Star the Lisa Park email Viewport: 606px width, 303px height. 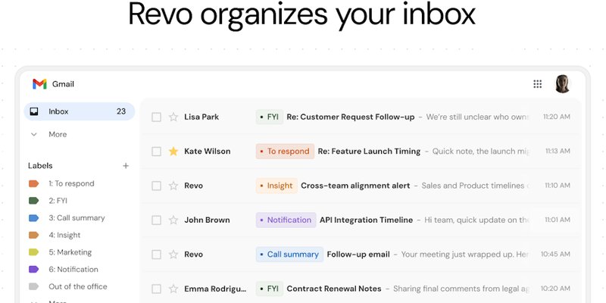tap(173, 117)
